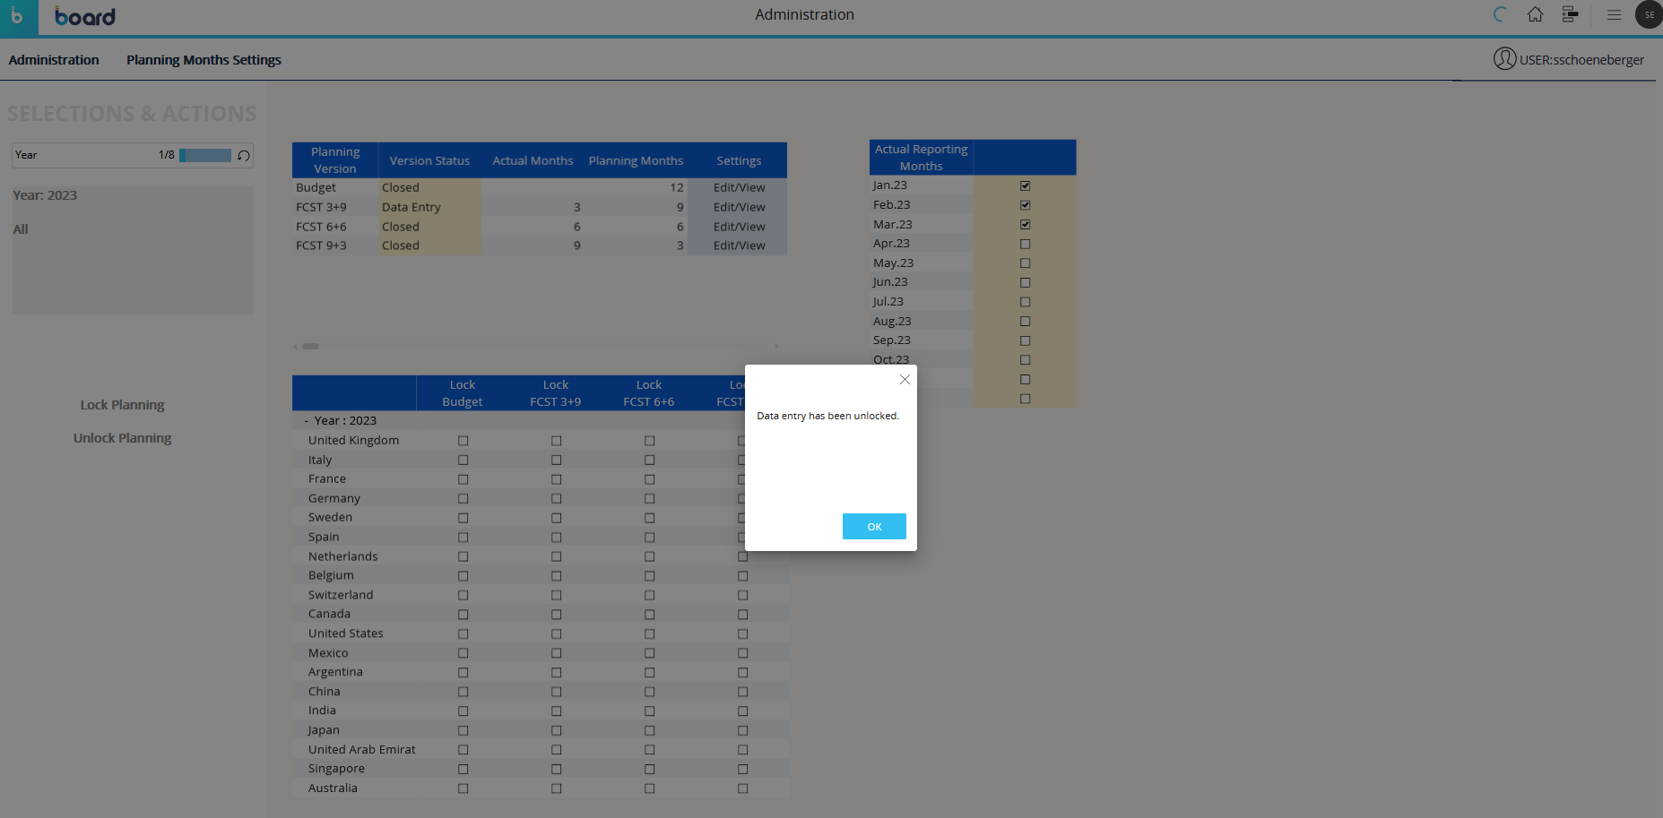The width and height of the screenshot is (1663, 818).
Task: Uncheck the Feb.23 actual reporting month
Action: click(x=1025, y=205)
